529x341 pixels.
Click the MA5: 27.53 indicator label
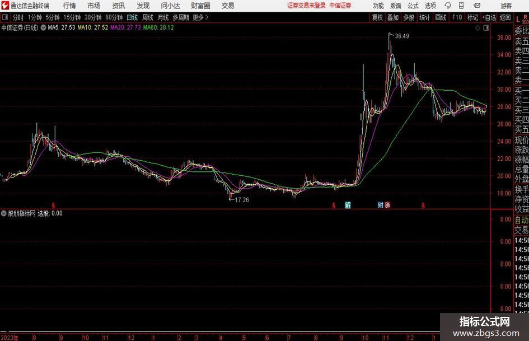62,27
